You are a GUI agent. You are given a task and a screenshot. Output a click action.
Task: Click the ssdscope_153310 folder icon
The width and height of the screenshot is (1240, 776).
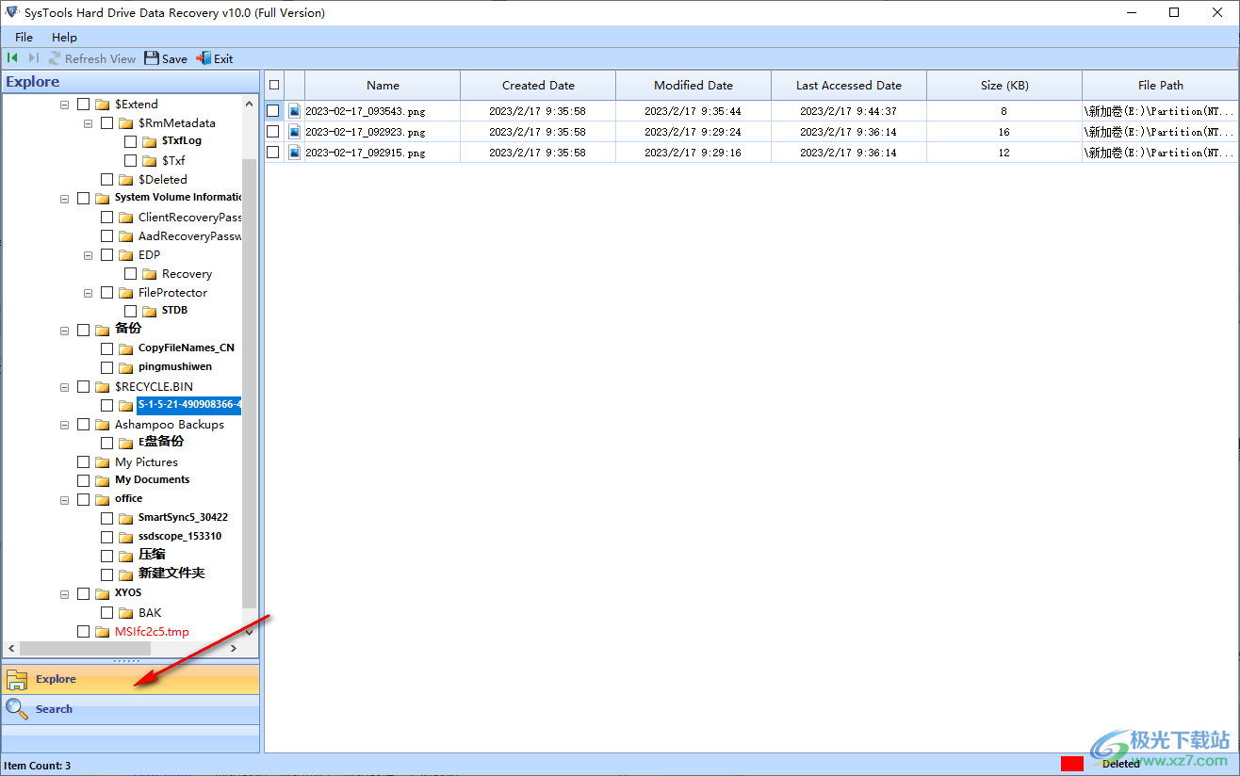[126, 538]
